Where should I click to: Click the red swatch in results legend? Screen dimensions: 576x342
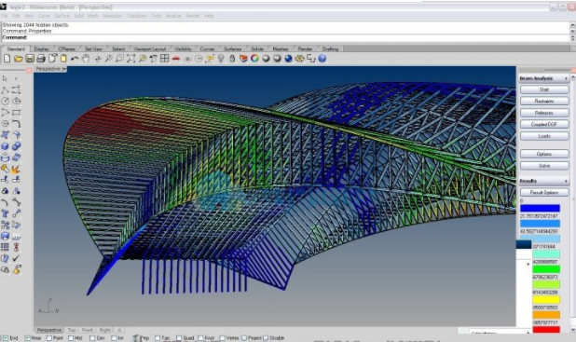click(546, 330)
